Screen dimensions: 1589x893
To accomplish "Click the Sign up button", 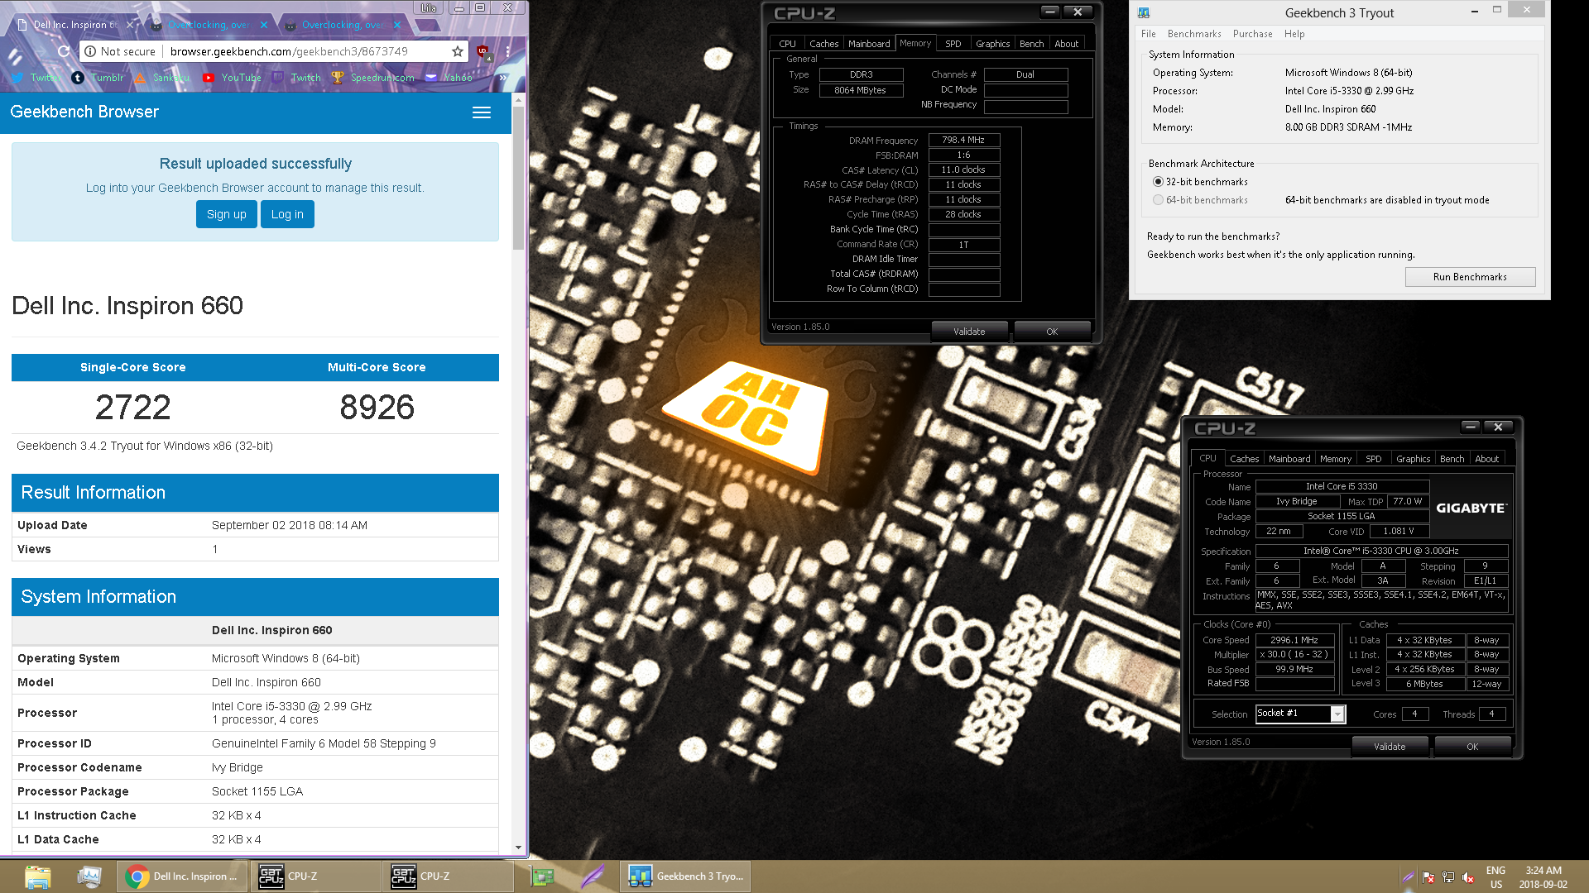I will [x=227, y=214].
